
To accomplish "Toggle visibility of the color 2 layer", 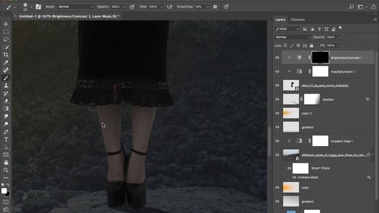I will coord(277,113).
